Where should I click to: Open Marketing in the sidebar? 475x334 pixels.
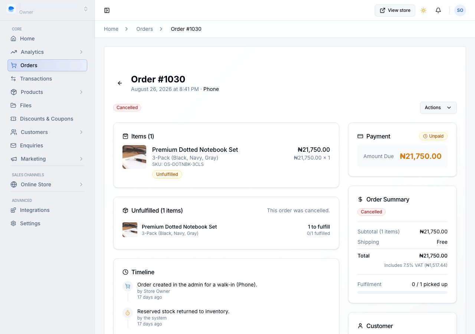pyautogui.click(x=47, y=159)
